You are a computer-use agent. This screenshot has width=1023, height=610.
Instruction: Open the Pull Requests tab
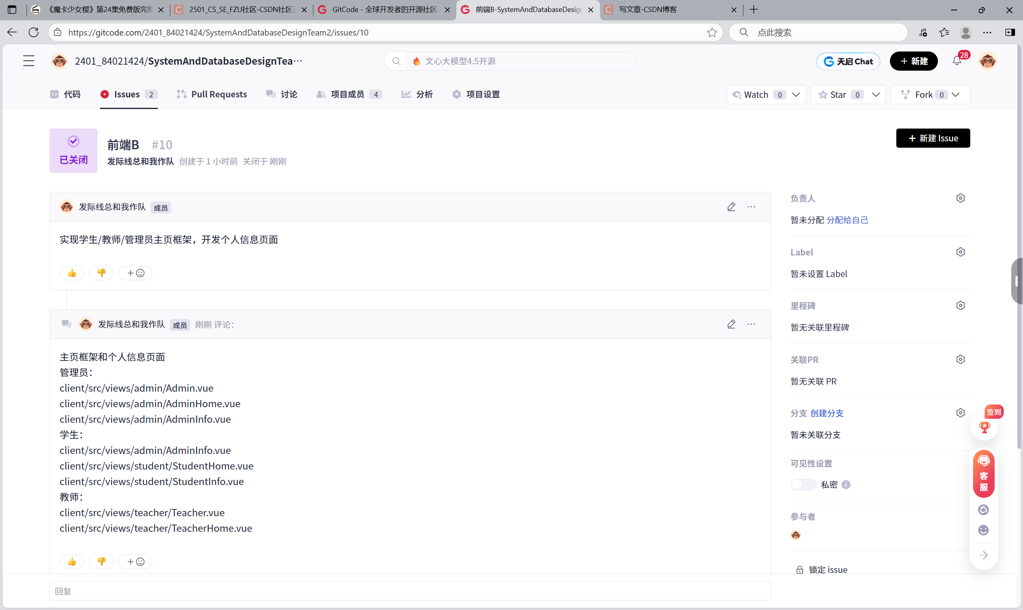pyautogui.click(x=212, y=95)
